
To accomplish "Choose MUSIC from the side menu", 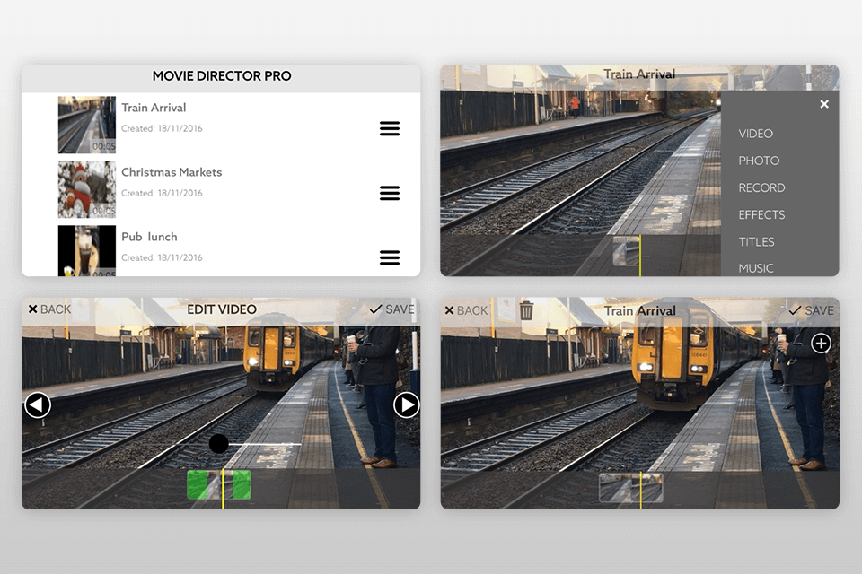I will click(755, 268).
